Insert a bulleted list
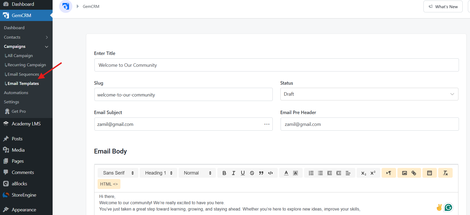Screen dimensions: 470x215 320,173
